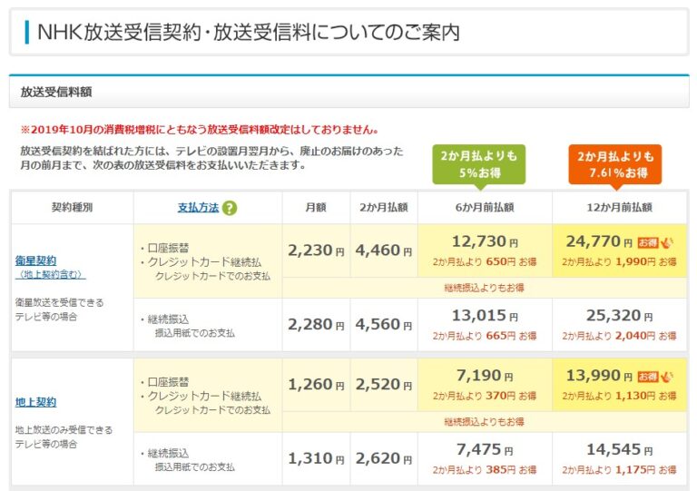Select the 1,260円 monthly price

coord(316,385)
